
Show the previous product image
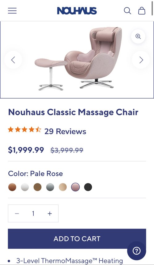[13, 60]
